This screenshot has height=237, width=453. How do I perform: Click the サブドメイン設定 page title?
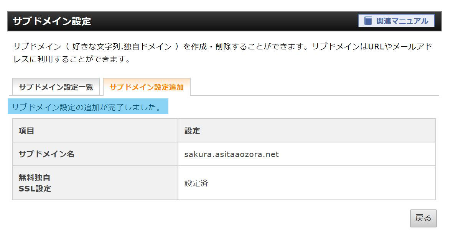click(52, 21)
